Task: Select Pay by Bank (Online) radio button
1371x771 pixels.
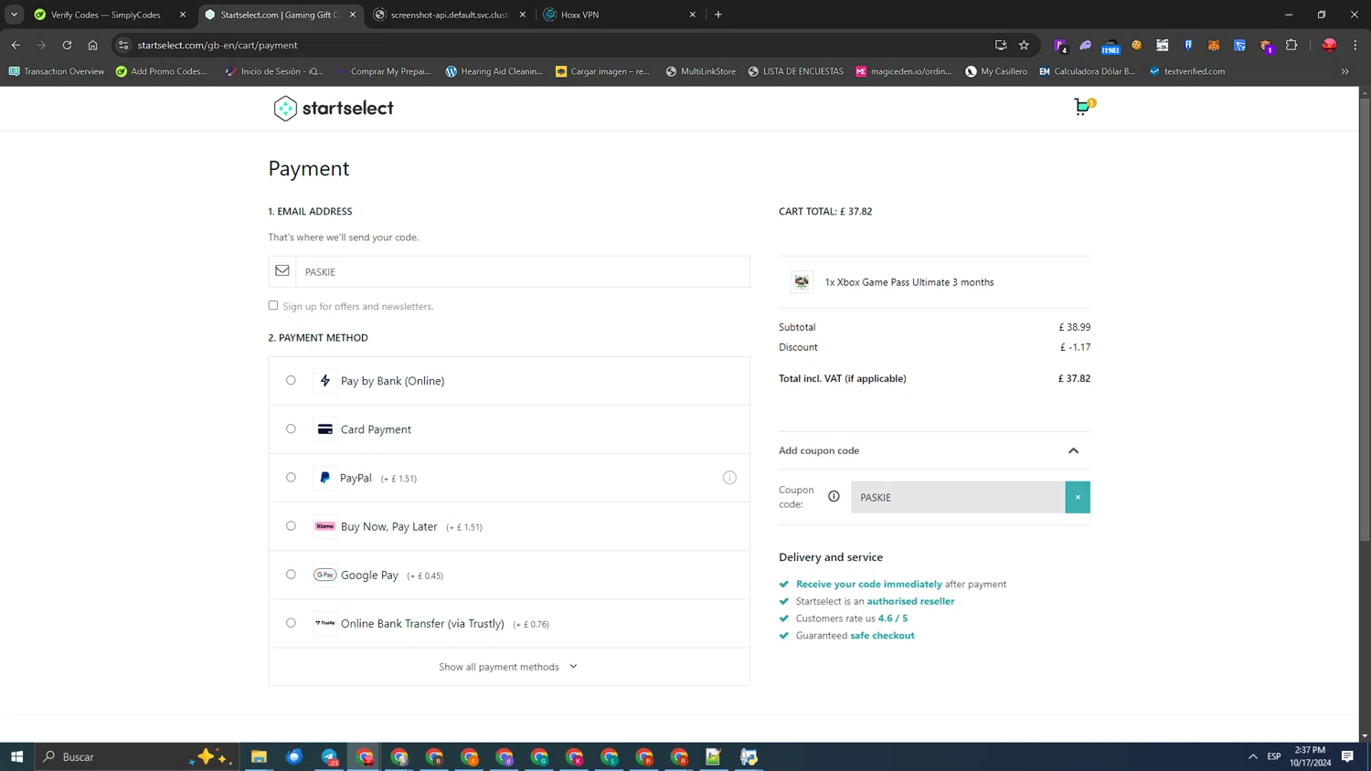Action: click(291, 380)
